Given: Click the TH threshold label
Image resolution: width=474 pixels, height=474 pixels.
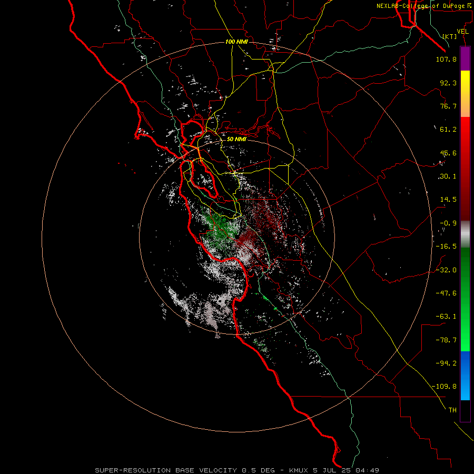Looking at the screenshot, I should tap(452, 410).
